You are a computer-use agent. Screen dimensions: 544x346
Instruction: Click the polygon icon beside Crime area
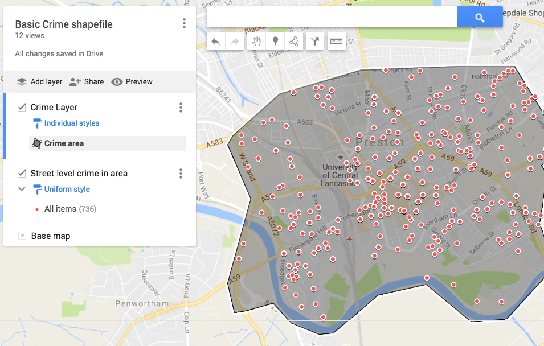tap(37, 143)
